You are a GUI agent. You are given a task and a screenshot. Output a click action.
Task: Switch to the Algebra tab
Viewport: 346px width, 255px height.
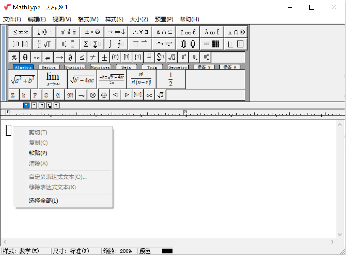click(x=23, y=67)
